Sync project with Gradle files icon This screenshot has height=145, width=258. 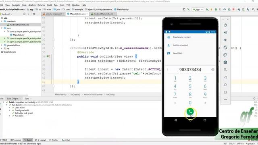coord(239,10)
